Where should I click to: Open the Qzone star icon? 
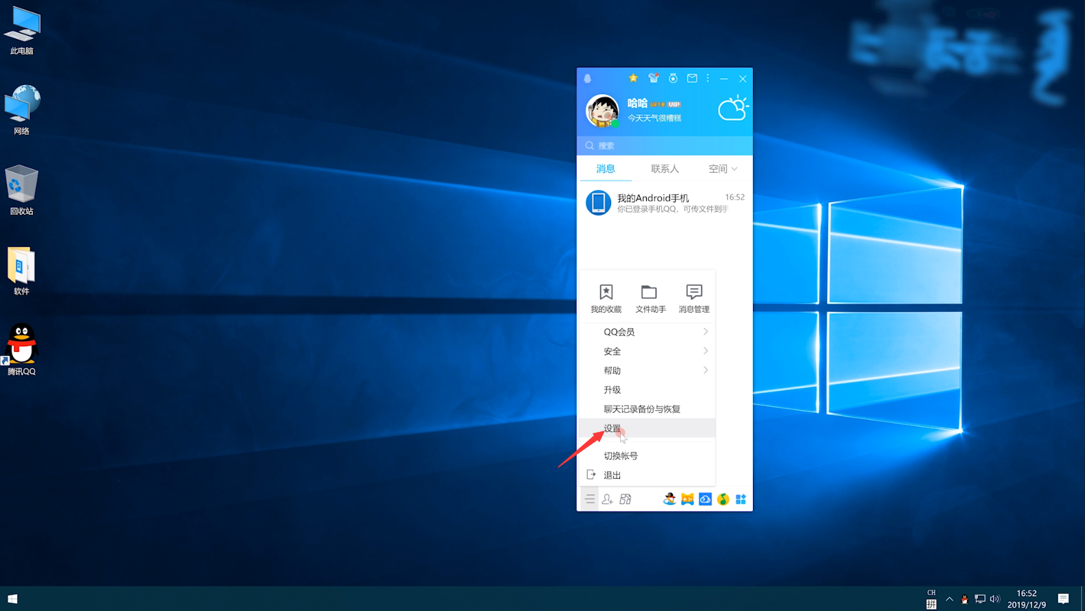click(x=633, y=78)
